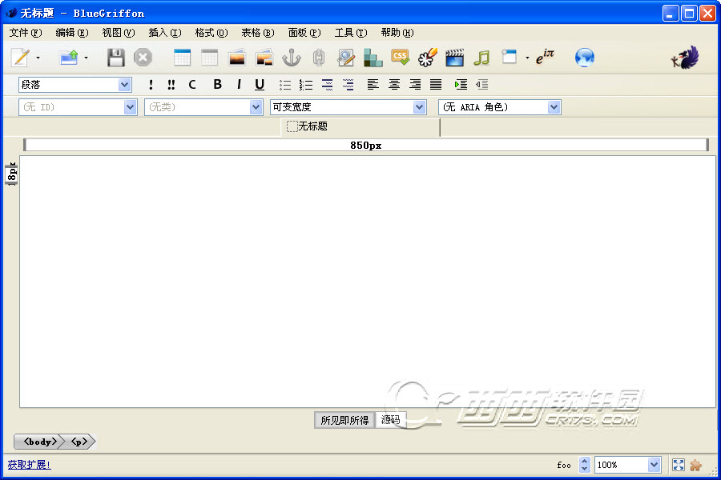721x480 pixels.
Task: Insert a table using the table icon
Action: tap(183, 58)
